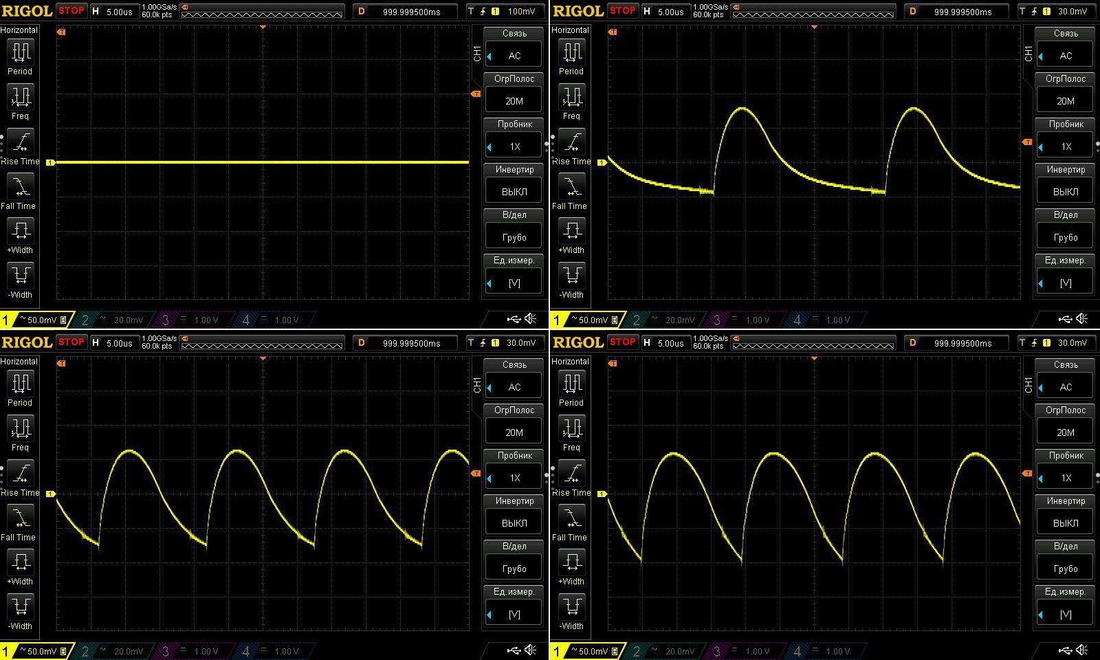Image resolution: width=1100 pixels, height=660 pixels.
Task: Click В/дел Грубо button in the bottom-right scope
Action: [x=1066, y=561]
